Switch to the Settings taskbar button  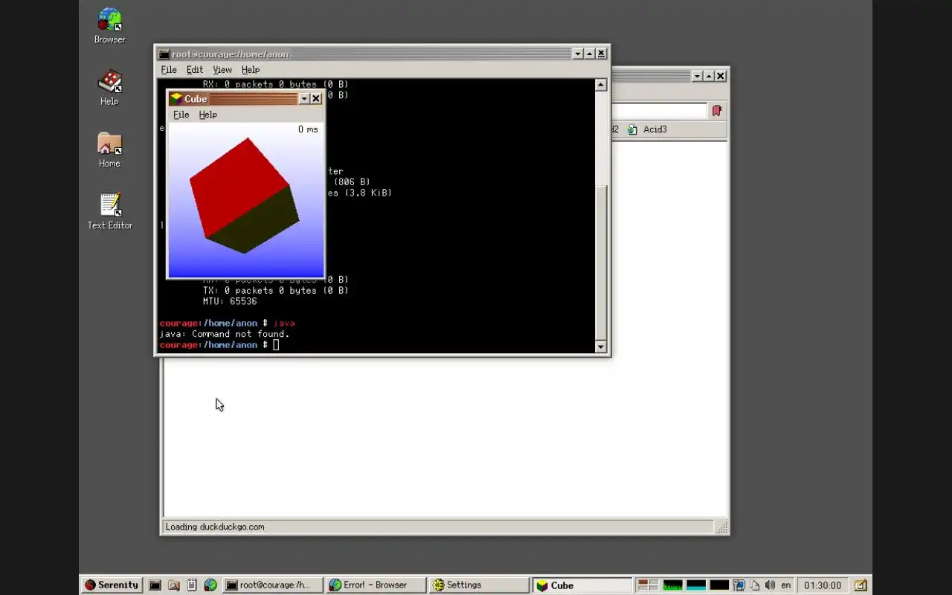tap(480, 585)
